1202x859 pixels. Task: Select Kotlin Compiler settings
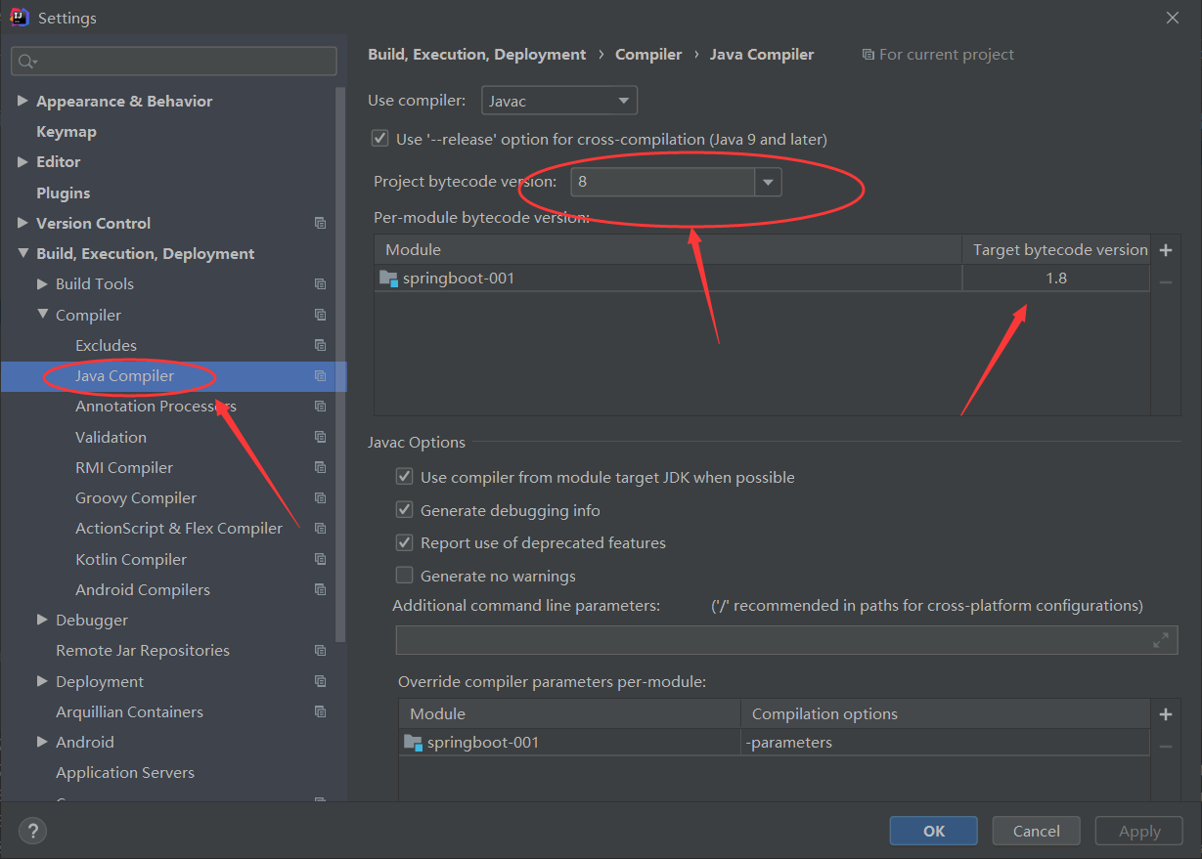(131, 559)
